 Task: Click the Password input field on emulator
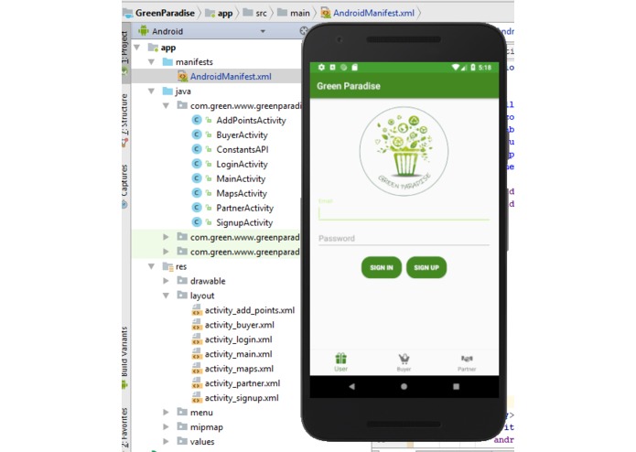click(x=404, y=239)
